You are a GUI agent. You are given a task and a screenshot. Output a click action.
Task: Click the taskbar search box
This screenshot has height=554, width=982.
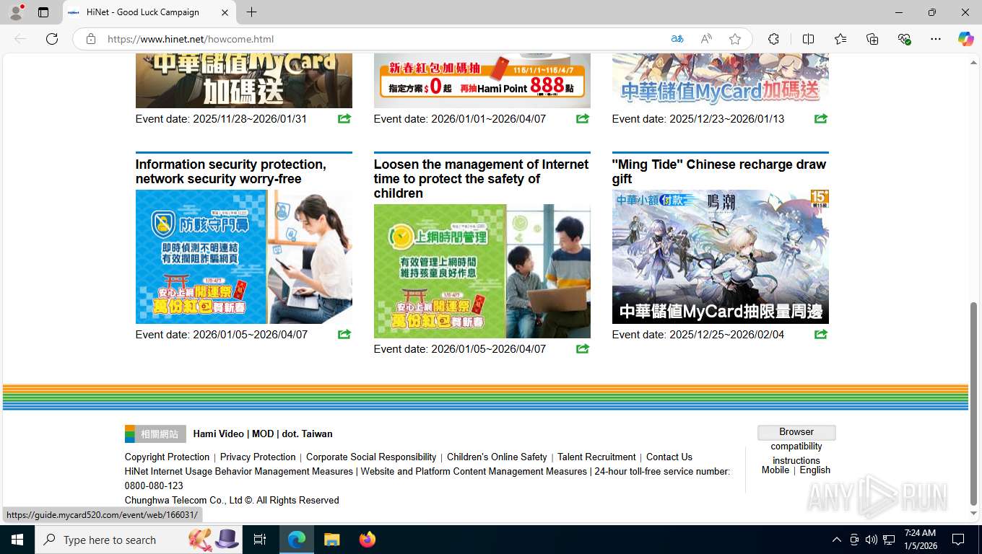(139, 540)
